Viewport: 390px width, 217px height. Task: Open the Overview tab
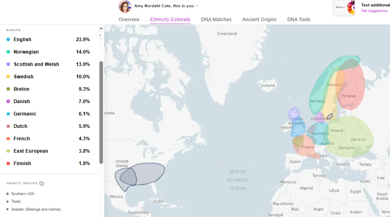[129, 20]
